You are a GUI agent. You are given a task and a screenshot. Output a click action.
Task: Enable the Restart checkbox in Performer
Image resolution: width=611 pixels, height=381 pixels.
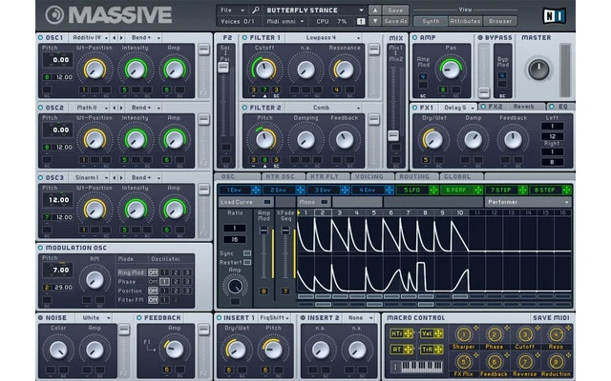point(247,263)
